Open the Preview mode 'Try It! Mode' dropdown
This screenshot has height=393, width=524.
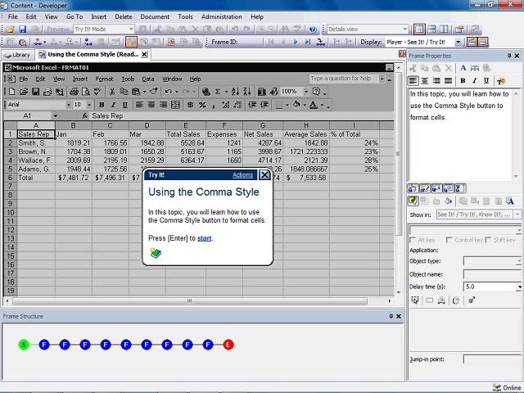coord(131,29)
